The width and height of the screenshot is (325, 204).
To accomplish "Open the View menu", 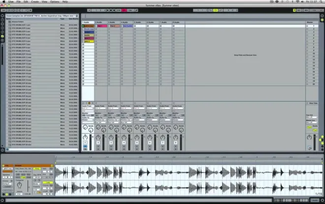I will click(x=44, y=1).
